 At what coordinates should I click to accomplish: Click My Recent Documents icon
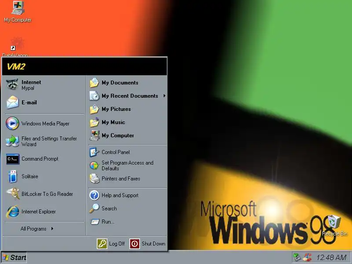click(x=94, y=96)
